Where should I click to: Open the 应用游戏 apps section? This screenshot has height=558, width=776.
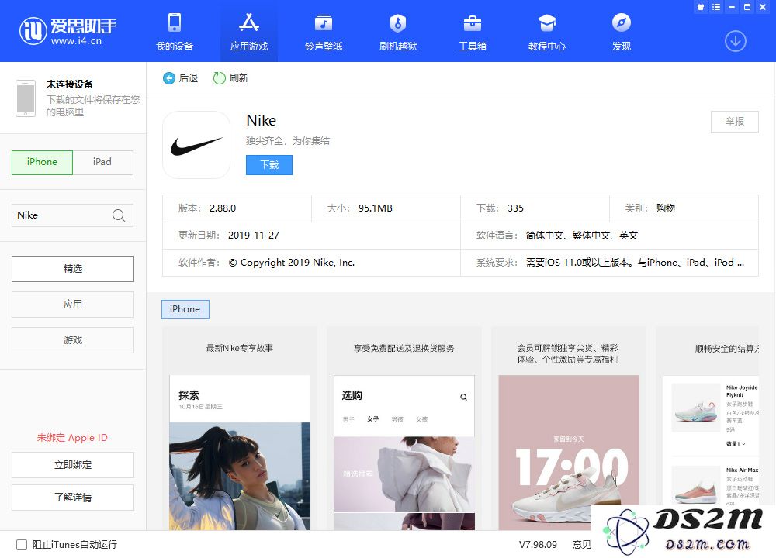[249, 32]
